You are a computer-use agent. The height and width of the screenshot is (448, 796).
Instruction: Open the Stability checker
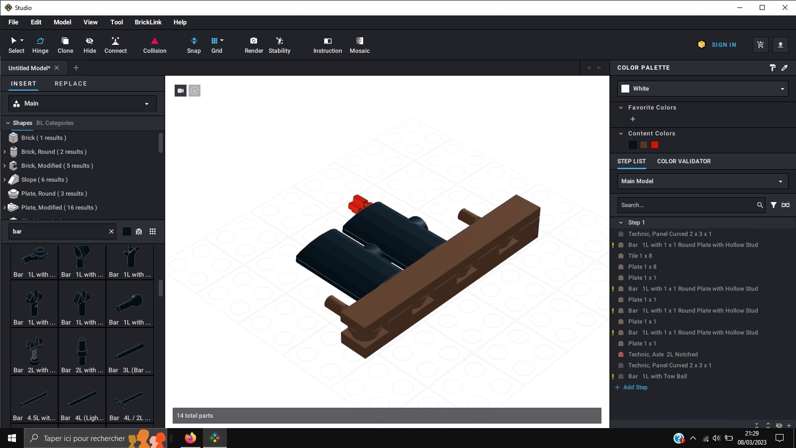pyautogui.click(x=280, y=45)
